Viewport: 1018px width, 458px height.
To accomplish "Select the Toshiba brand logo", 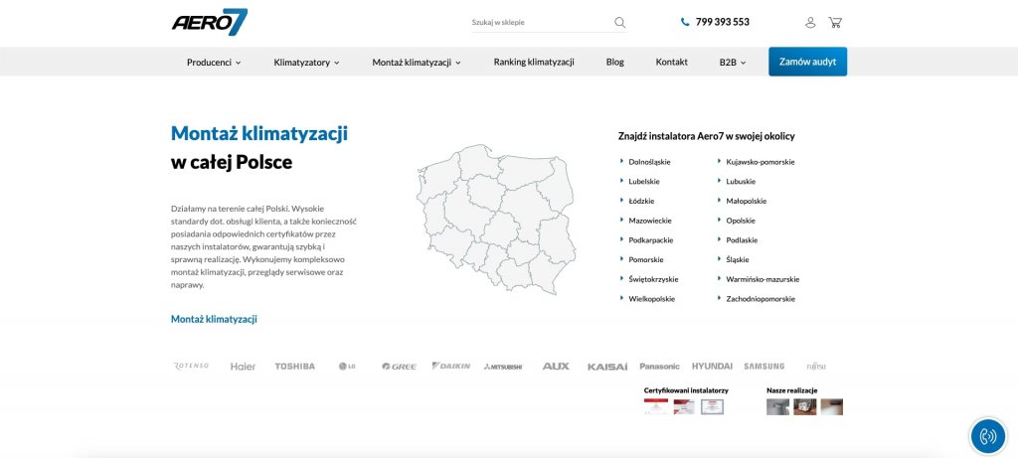I will 294,366.
